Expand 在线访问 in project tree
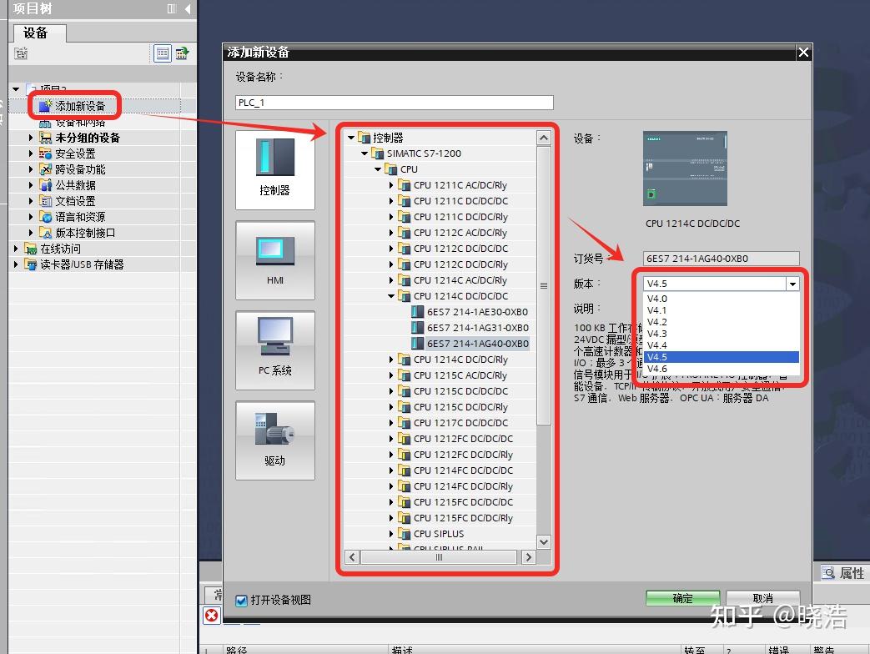 point(16,249)
